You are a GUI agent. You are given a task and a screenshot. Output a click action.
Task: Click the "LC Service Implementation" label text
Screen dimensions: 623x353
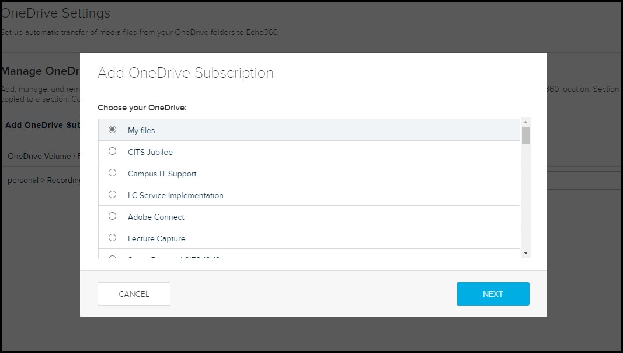[x=176, y=195]
